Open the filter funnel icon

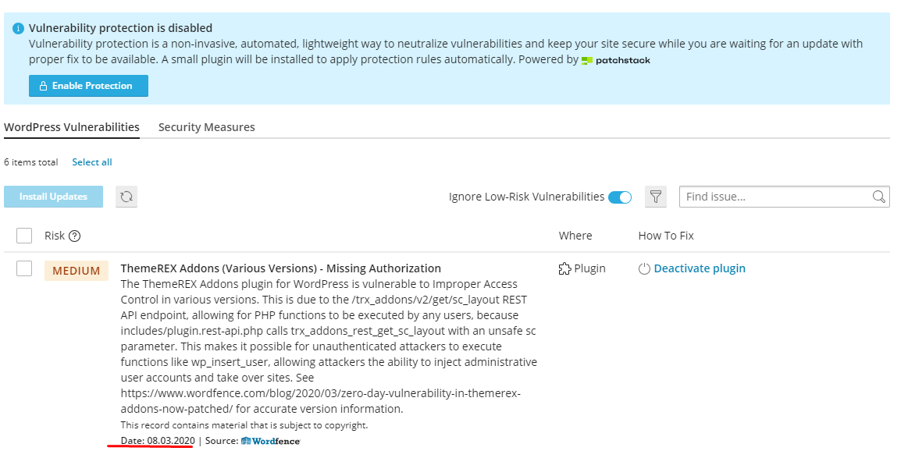pyautogui.click(x=656, y=197)
